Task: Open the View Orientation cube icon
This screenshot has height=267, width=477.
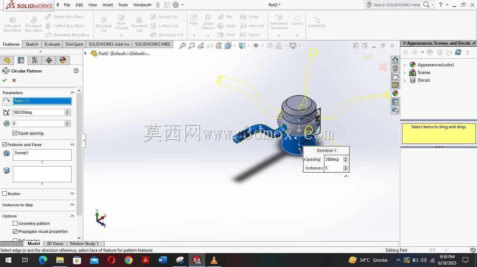Action: pos(228,46)
